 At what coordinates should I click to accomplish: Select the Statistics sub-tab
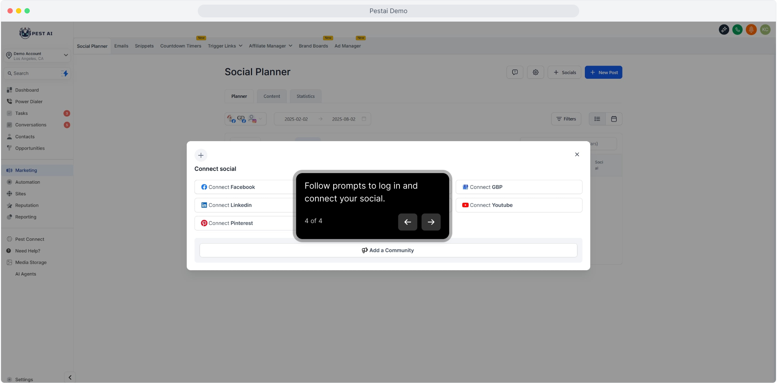[306, 96]
